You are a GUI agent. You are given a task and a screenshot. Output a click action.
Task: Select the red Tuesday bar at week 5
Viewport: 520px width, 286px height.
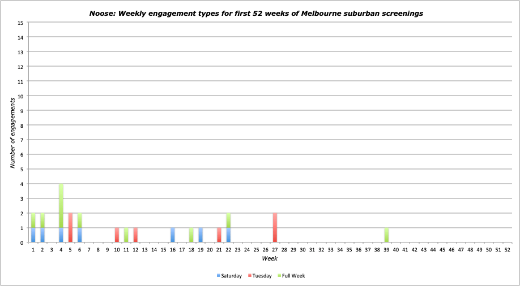click(70, 228)
